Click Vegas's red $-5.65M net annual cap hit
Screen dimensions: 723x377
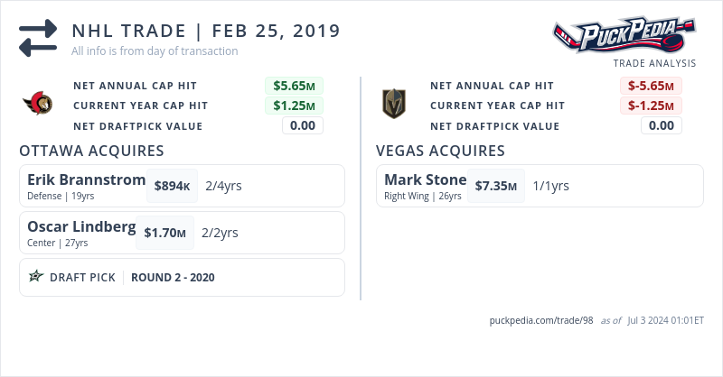pyautogui.click(x=651, y=86)
